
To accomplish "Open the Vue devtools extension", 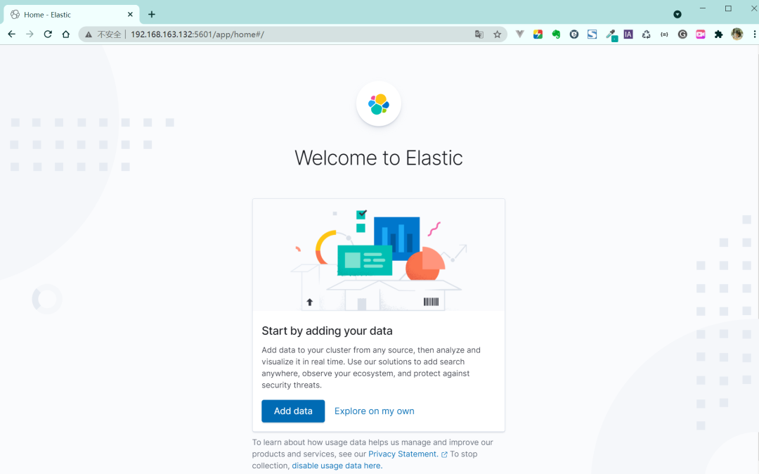I will pyautogui.click(x=520, y=34).
